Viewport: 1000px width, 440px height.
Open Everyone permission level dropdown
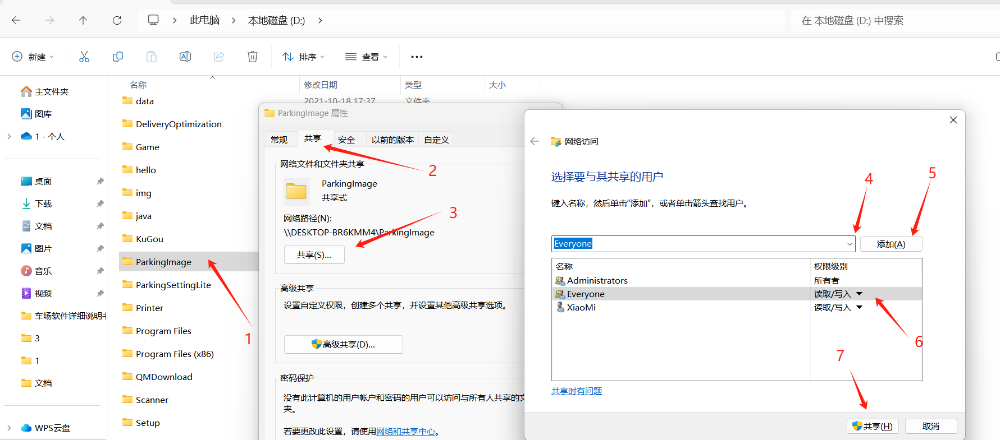pyautogui.click(x=860, y=294)
